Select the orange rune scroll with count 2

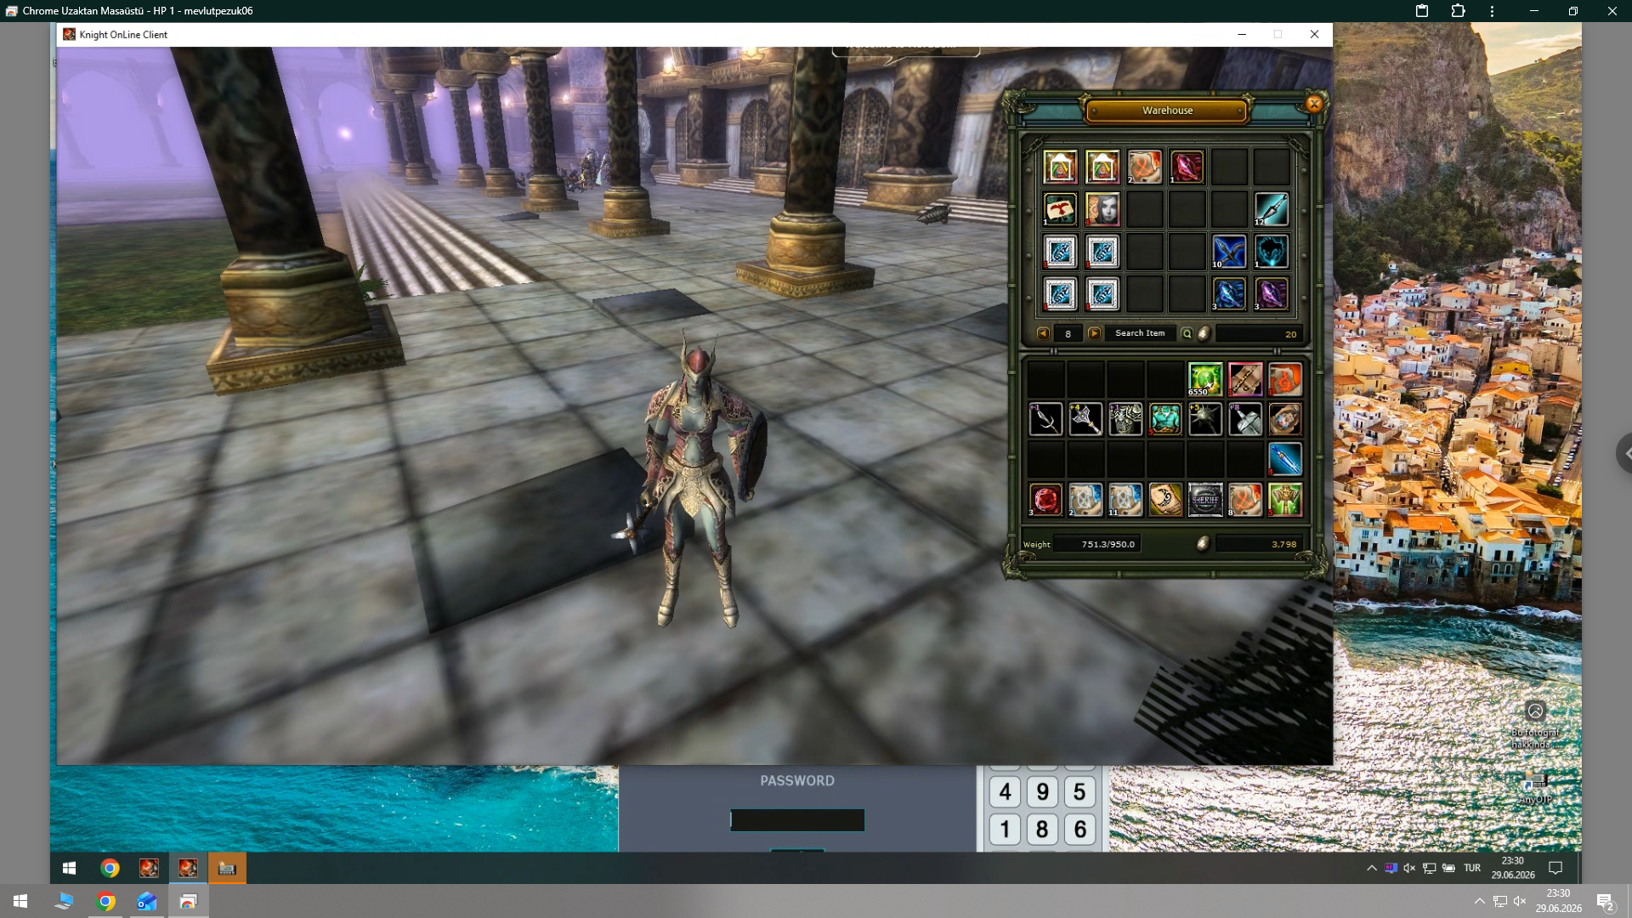[x=1144, y=167]
